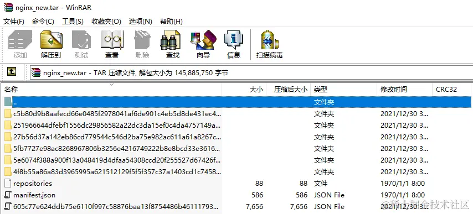Click size value 7,656 in Size column
The width and height of the screenshot is (473, 214).
click(x=254, y=206)
